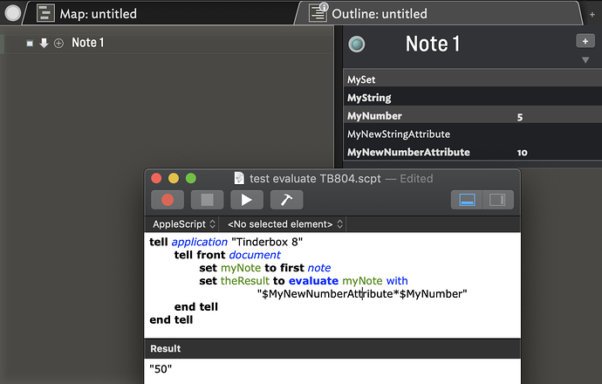Show the result pane with the bottom view toggle

tap(467, 200)
